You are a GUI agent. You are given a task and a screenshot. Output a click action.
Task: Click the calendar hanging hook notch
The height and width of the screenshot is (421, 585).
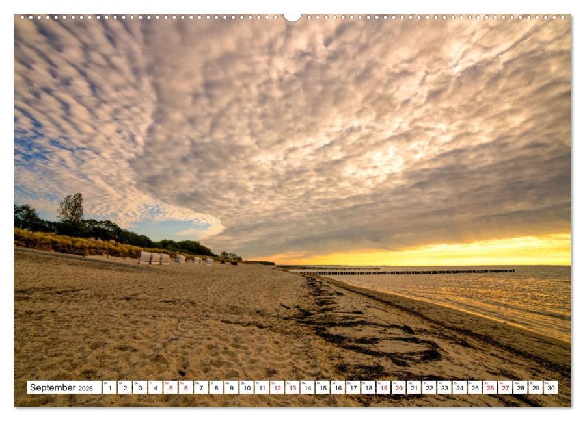(292, 17)
